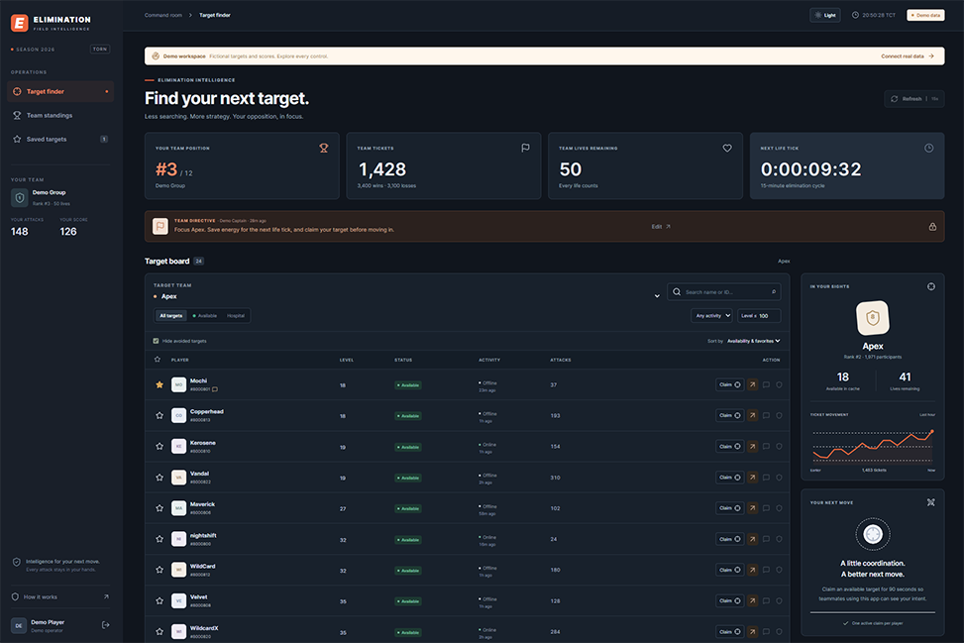Click the clock icon on Next Life Tick card
Screen dimensions: 964x643
coord(929,149)
